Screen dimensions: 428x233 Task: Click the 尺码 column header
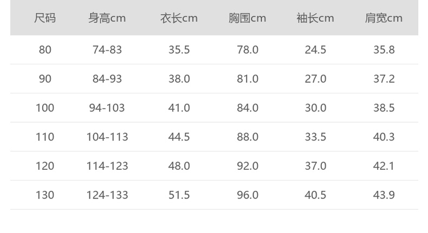click(x=45, y=18)
